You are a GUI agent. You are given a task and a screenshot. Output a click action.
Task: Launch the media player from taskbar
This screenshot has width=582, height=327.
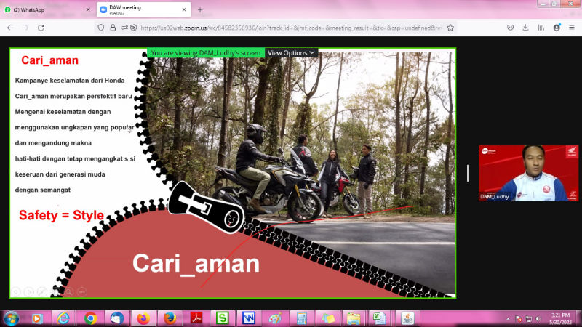[x=37, y=318]
